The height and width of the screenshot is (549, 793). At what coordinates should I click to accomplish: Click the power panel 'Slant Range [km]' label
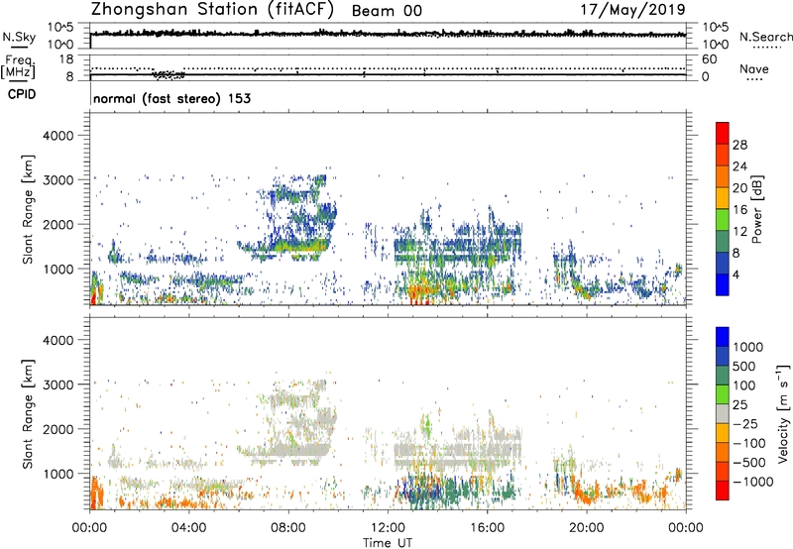point(28,209)
